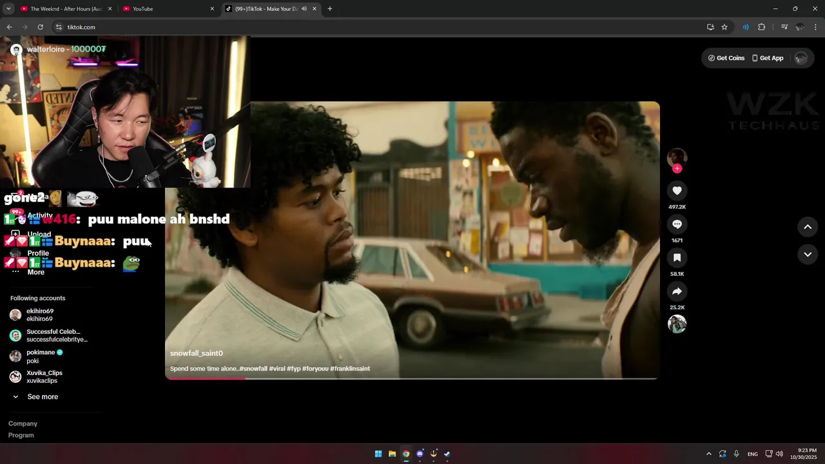Screen dimensions: 825x464
Task: Open a new browser tab
Action: (330, 9)
